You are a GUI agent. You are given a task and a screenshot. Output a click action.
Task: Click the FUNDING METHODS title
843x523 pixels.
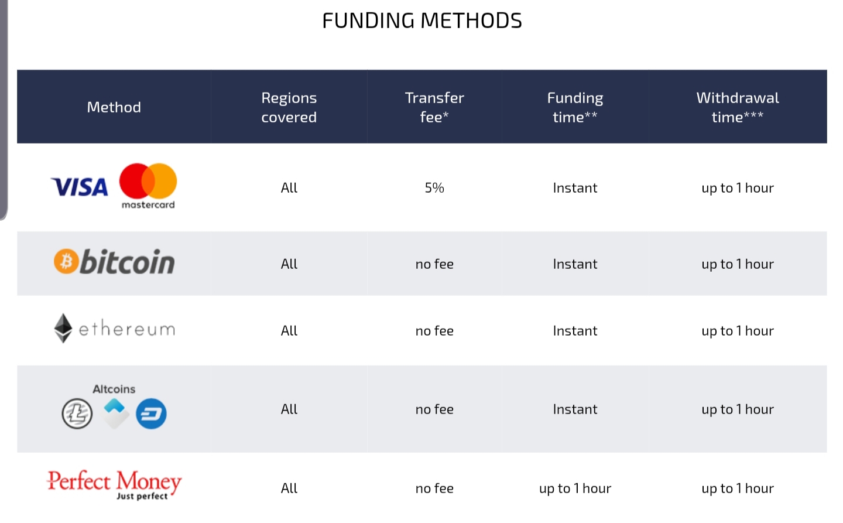click(x=422, y=21)
